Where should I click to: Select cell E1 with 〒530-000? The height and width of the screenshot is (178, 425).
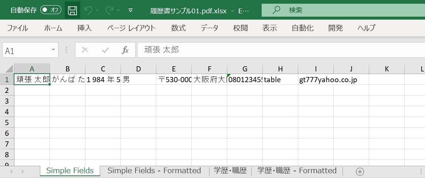(174, 80)
